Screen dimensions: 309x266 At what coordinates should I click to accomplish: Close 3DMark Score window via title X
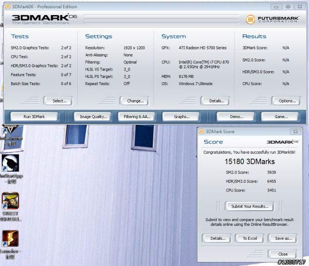(295, 132)
